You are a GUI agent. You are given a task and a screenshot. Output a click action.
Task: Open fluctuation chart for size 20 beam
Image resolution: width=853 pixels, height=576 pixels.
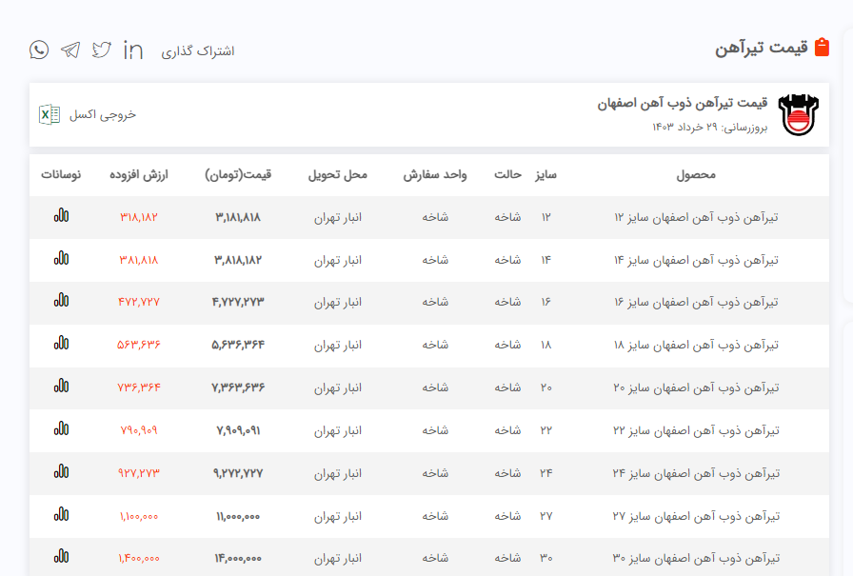pyautogui.click(x=61, y=387)
